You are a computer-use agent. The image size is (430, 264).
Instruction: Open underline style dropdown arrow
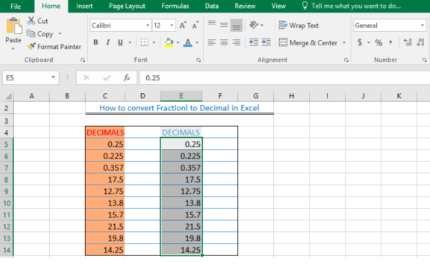pos(130,43)
